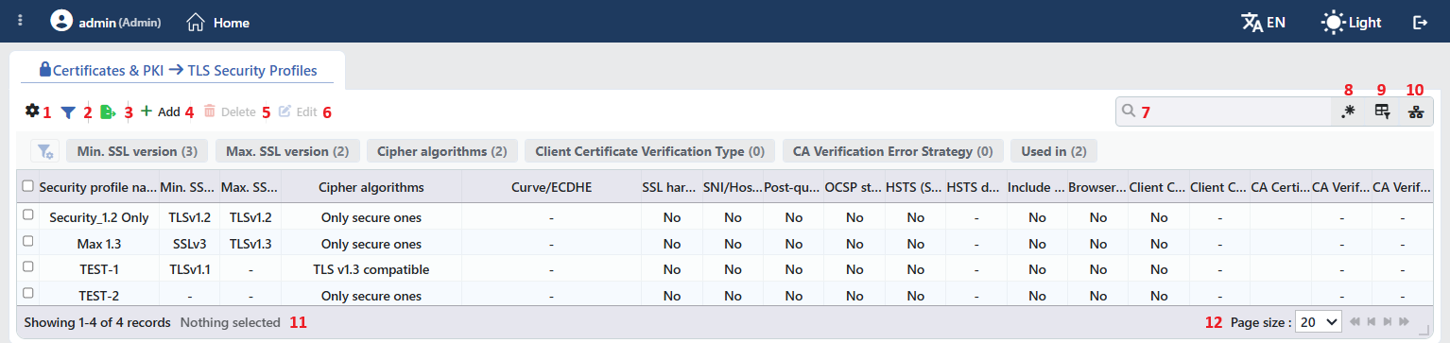The width and height of the screenshot is (1450, 343).
Task: Open the Max. SSL version filter
Action: 288,151
